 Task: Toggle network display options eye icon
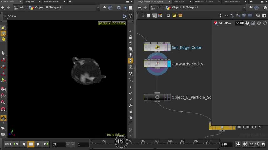click(x=264, y=16)
